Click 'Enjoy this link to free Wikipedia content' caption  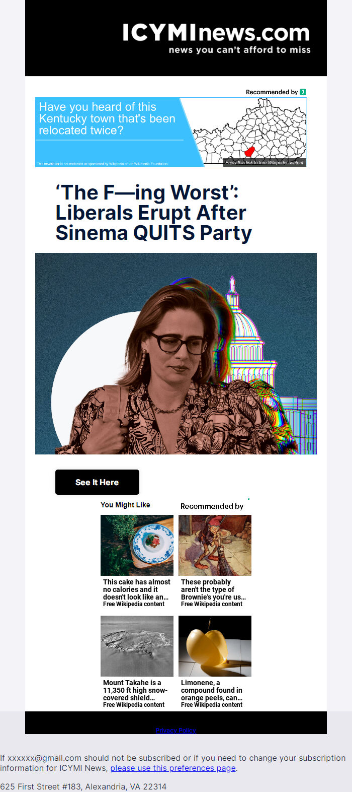pos(265,163)
